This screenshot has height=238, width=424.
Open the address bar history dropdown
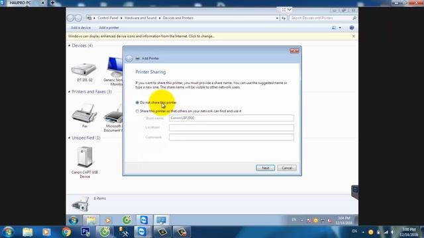pyautogui.click(x=277, y=18)
